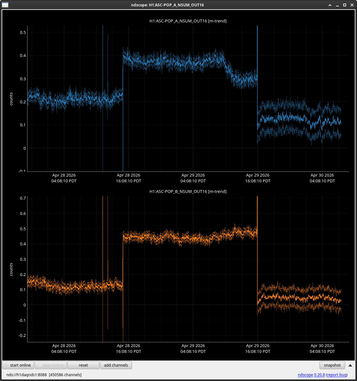Click the 0.7 tick on POP_B y-axis
Screen dimensions: 357x381
point(23,198)
